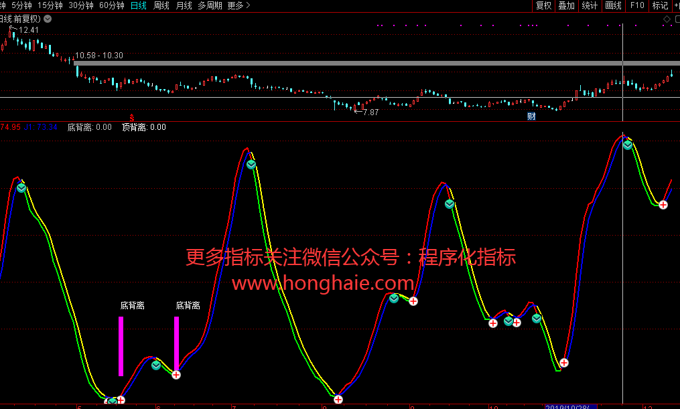Switch to the 周线 weekly tab
Image resolution: width=680 pixels, height=409 pixels.
(x=161, y=5)
